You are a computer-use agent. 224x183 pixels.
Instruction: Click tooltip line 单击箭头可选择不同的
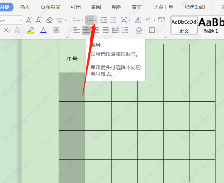[x=116, y=67]
